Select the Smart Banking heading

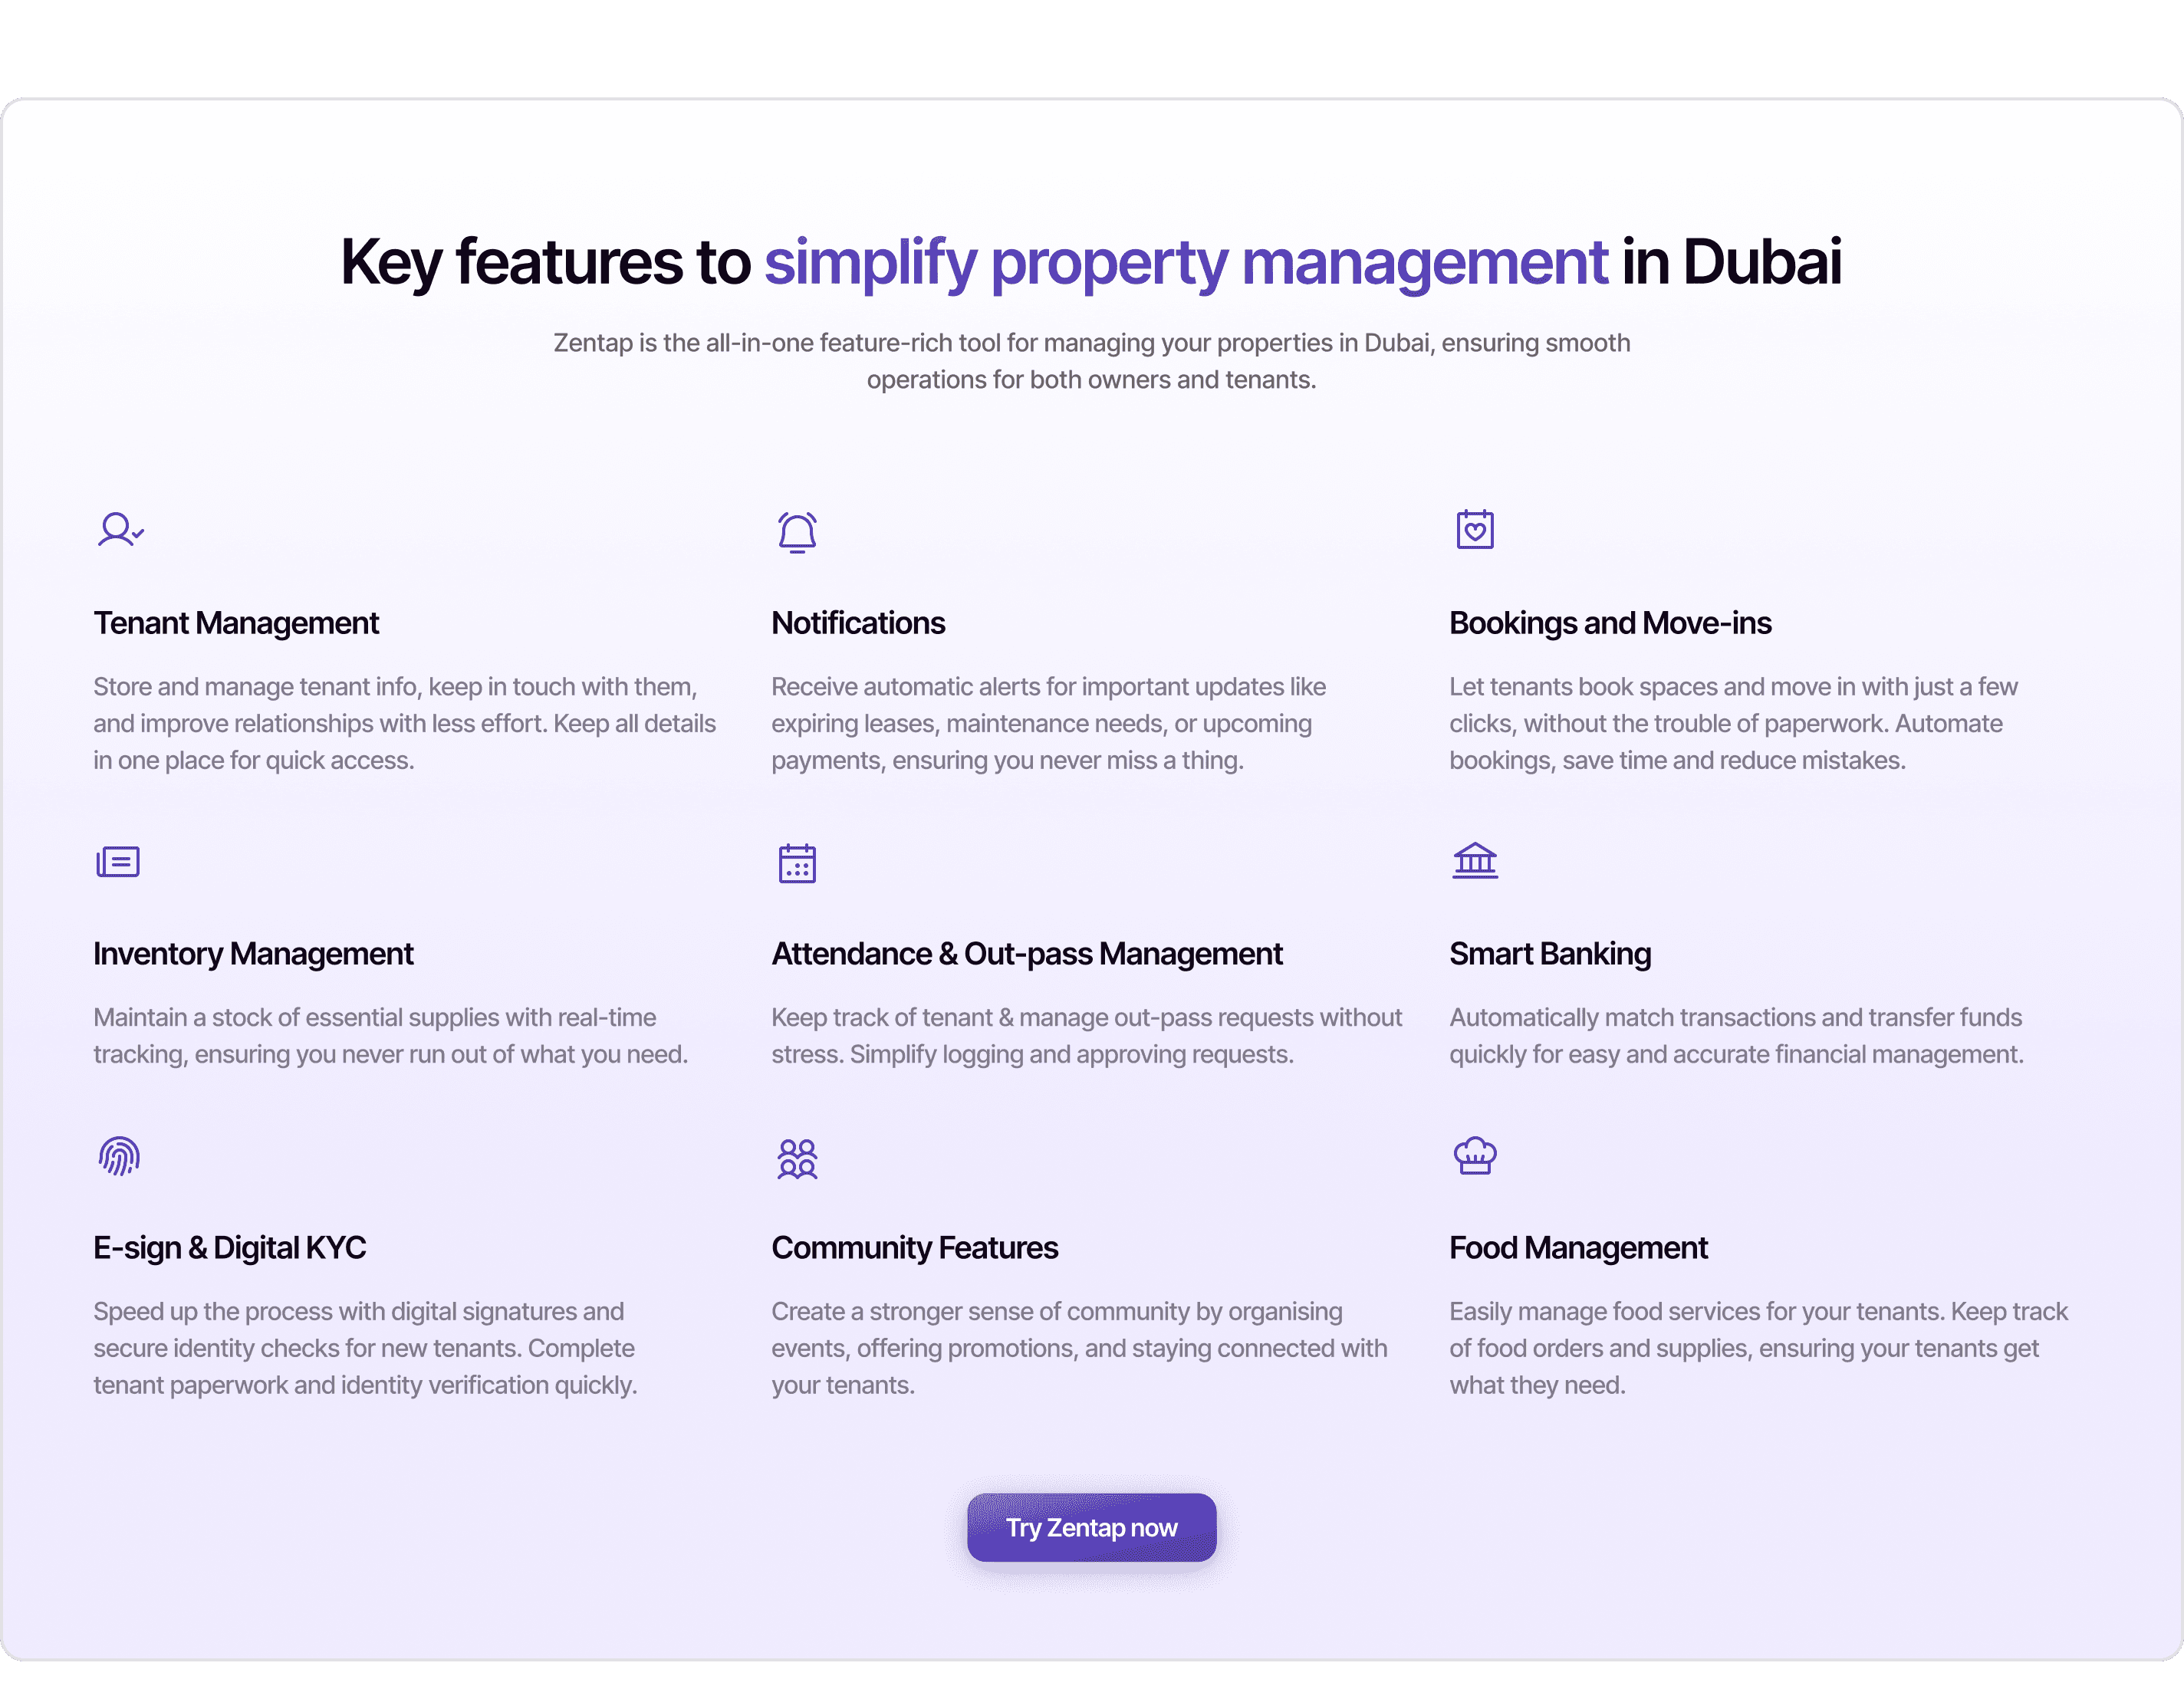[1550, 954]
